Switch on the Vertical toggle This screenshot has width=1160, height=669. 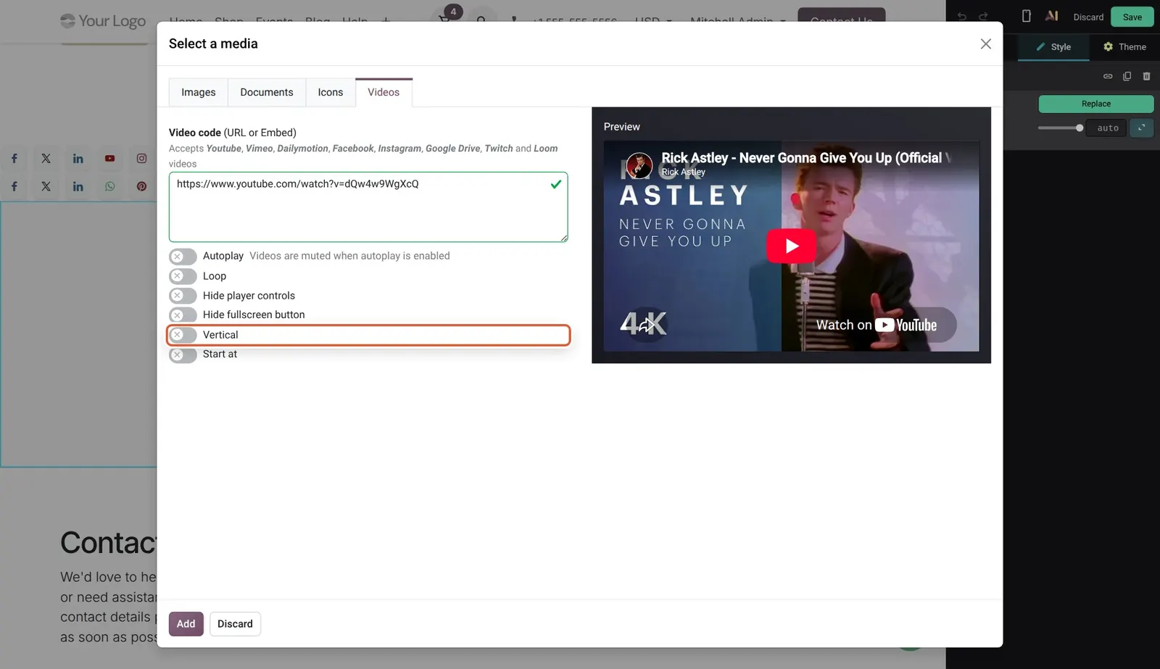pyautogui.click(x=183, y=335)
